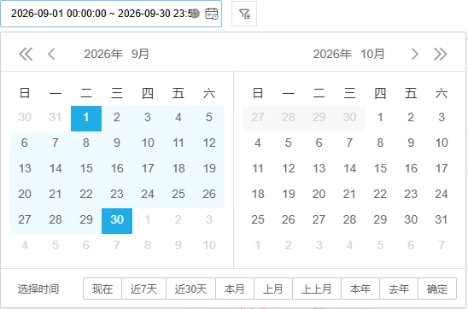Select September 1 start date
The width and height of the screenshot is (468, 309).
(x=86, y=119)
